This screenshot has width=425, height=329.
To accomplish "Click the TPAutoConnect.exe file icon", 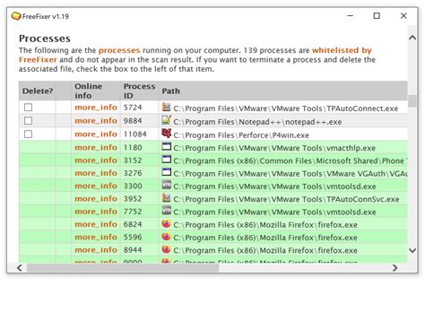I will 166,107.
